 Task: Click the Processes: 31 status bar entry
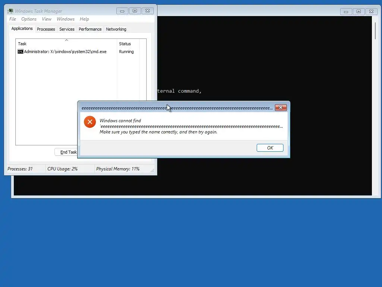(20, 169)
